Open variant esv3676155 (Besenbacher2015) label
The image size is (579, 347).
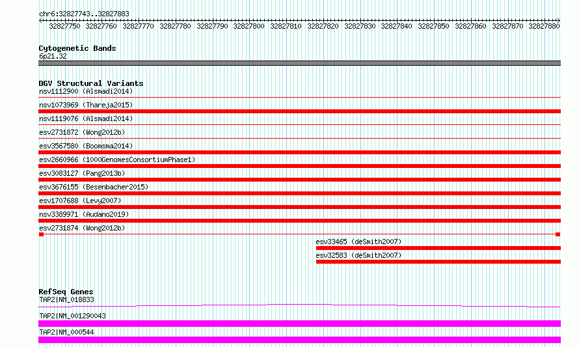point(94,187)
